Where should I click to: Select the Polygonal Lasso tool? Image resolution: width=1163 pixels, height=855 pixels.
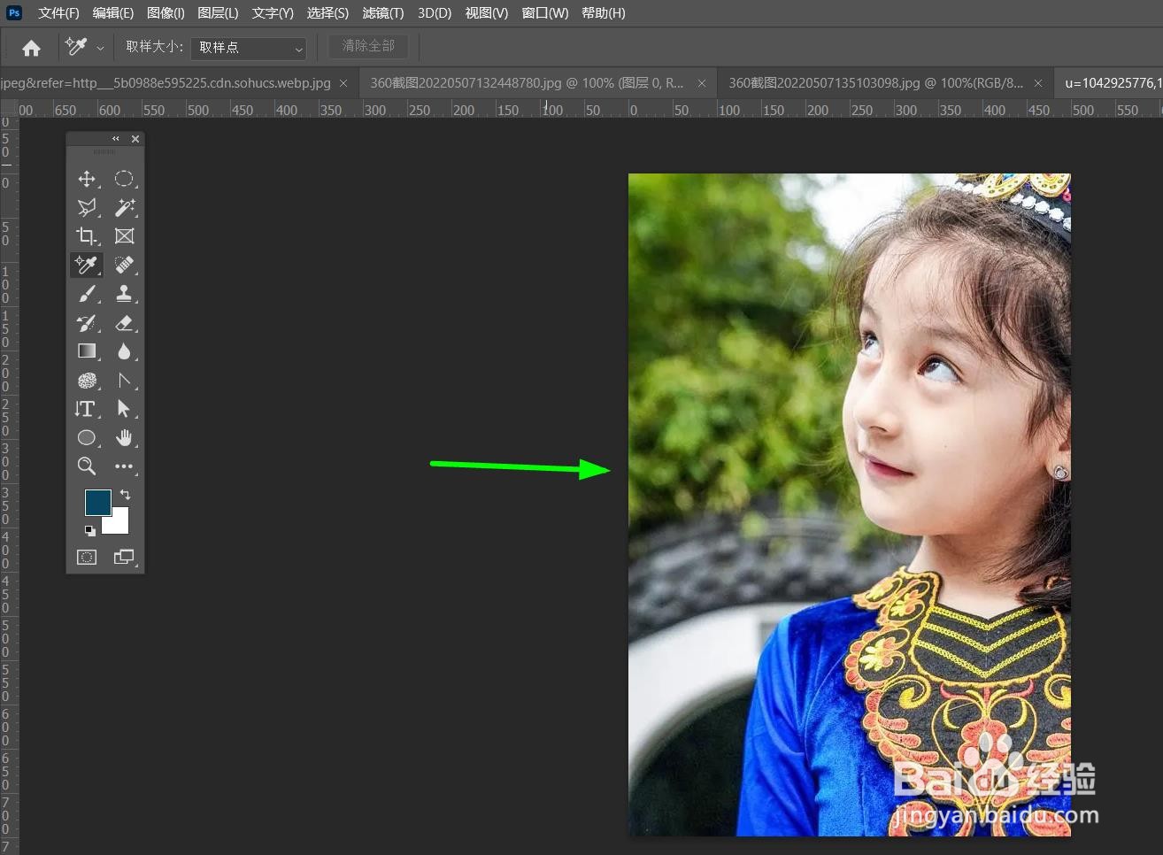[x=87, y=207]
